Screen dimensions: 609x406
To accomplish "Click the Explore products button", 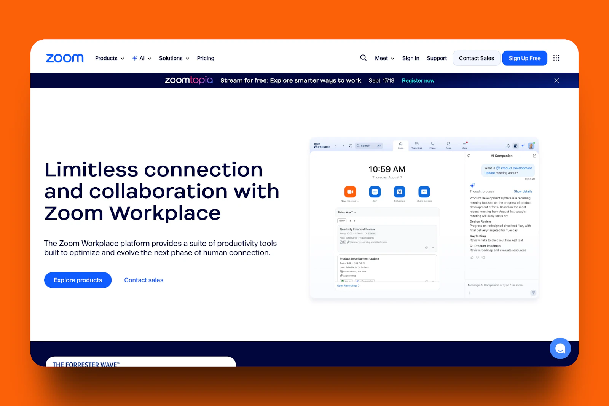I will point(78,280).
